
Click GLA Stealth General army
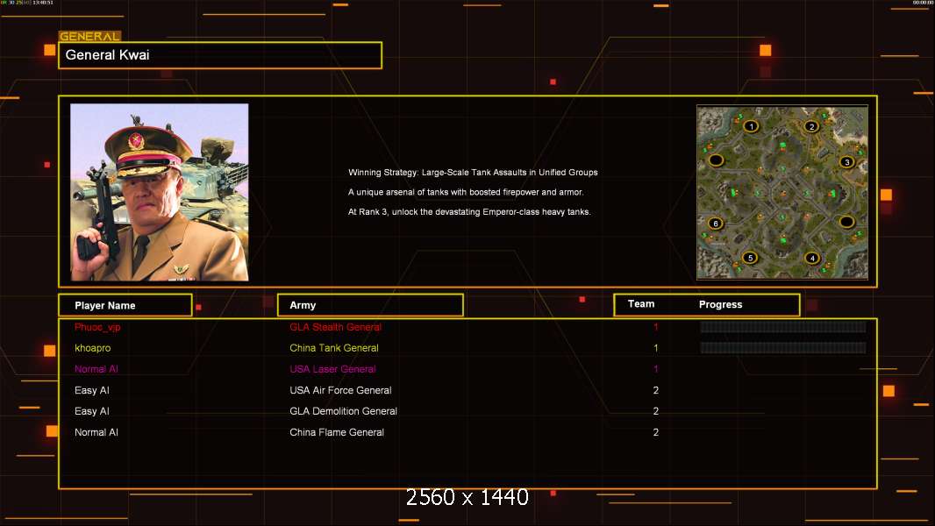click(335, 327)
